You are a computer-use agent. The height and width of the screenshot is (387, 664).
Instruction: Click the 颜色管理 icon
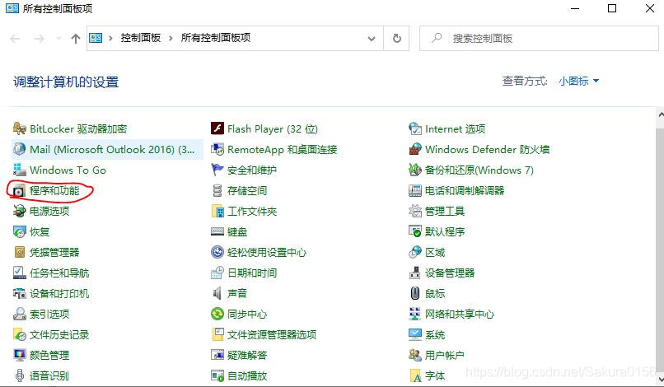point(20,355)
